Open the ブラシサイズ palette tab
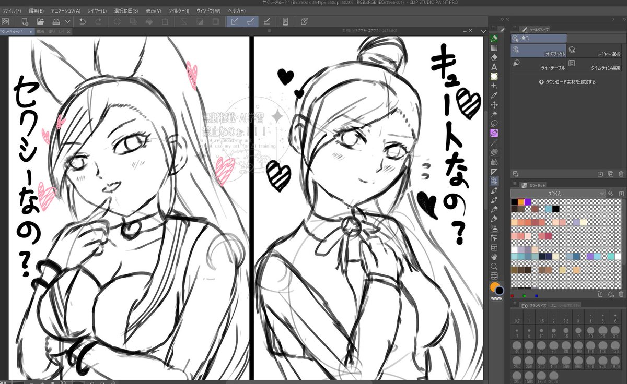The image size is (627, 384). tap(534, 305)
